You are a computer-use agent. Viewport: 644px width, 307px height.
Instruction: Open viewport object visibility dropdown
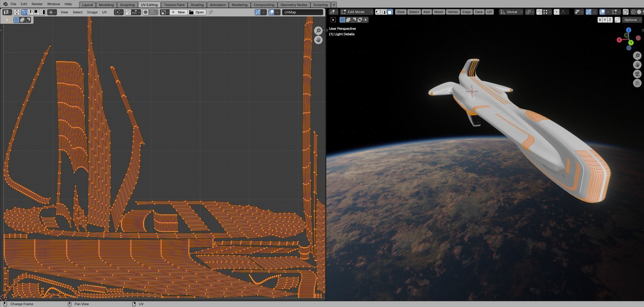pyautogui.click(x=579, y=12)
